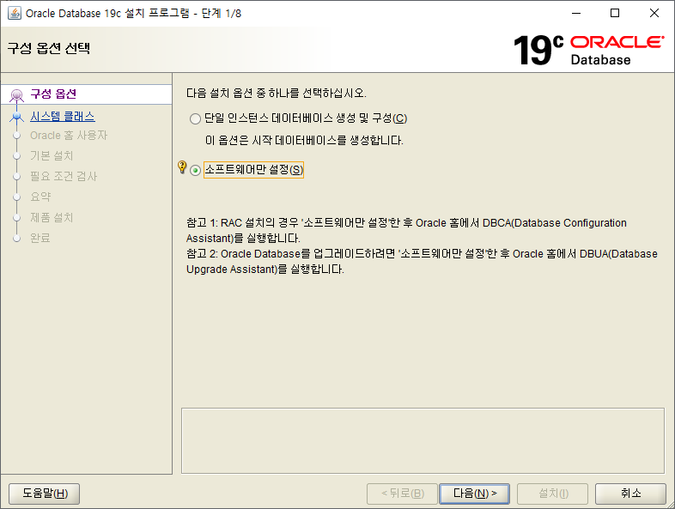Select the 구성 옵션 step in sidebar

87,94
